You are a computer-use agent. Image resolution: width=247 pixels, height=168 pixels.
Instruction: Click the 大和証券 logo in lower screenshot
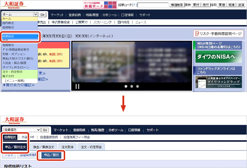pyautogui.click(x=14, y=120)
